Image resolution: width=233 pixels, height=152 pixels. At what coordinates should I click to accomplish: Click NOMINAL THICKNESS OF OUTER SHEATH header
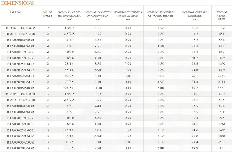click(x=160, y=15)
